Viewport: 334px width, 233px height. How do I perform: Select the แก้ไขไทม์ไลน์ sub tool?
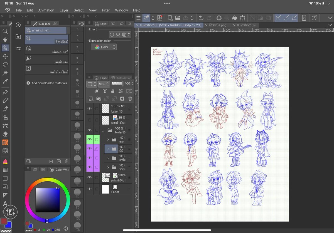pyautogui.click(x=46, y=70)
